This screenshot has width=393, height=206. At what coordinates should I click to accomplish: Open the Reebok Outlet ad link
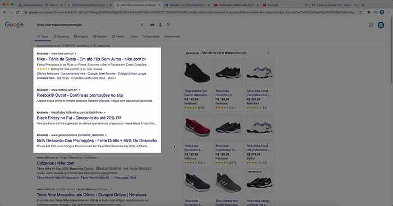point(80,95)
